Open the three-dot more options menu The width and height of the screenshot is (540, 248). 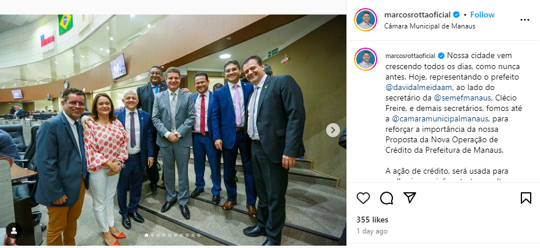point(524,20)
